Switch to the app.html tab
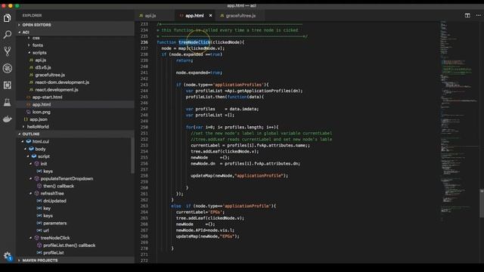 [x=194, y=15]
